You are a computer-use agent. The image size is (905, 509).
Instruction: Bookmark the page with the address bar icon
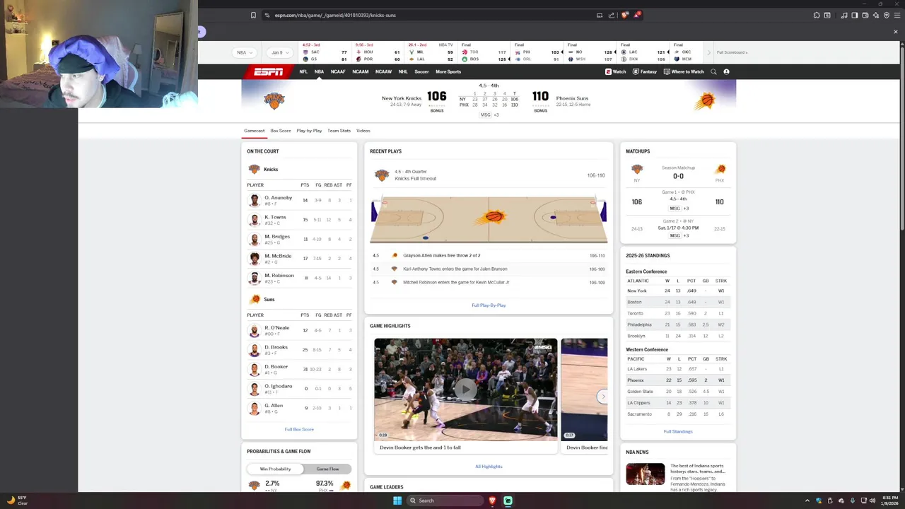(x=253, y=15)
